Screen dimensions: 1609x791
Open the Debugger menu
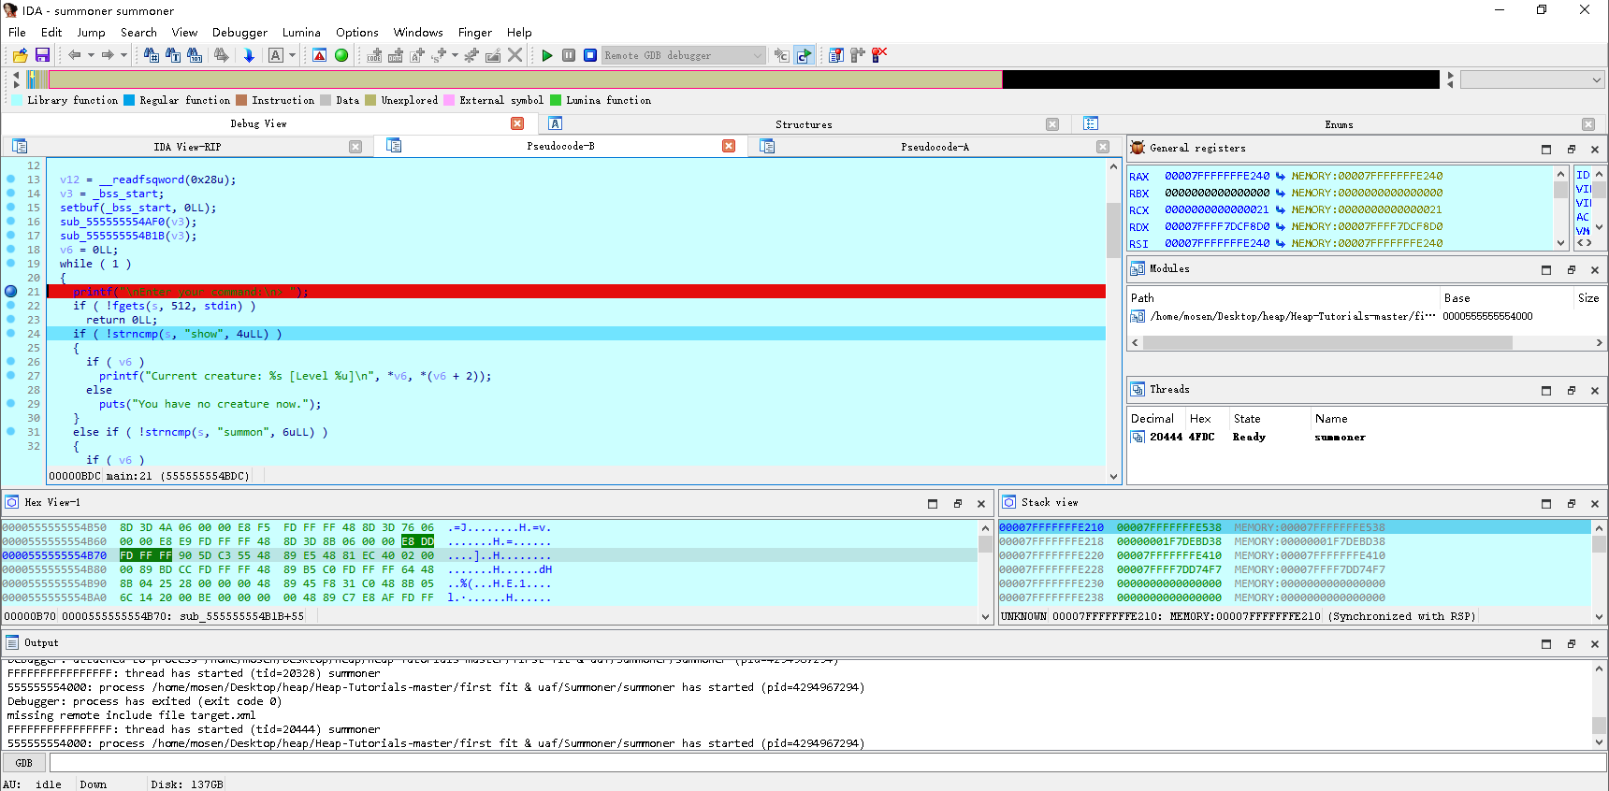pyautogui.click(x=239, y=33)
